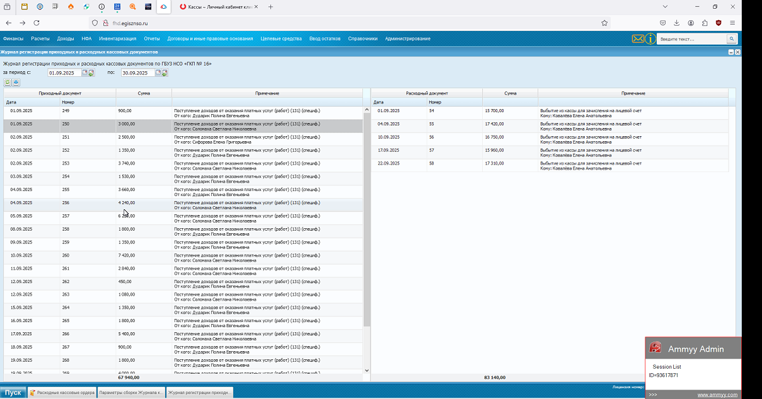
Task: Open the Ввод остатков menu
Action: (x=325, y=38)
